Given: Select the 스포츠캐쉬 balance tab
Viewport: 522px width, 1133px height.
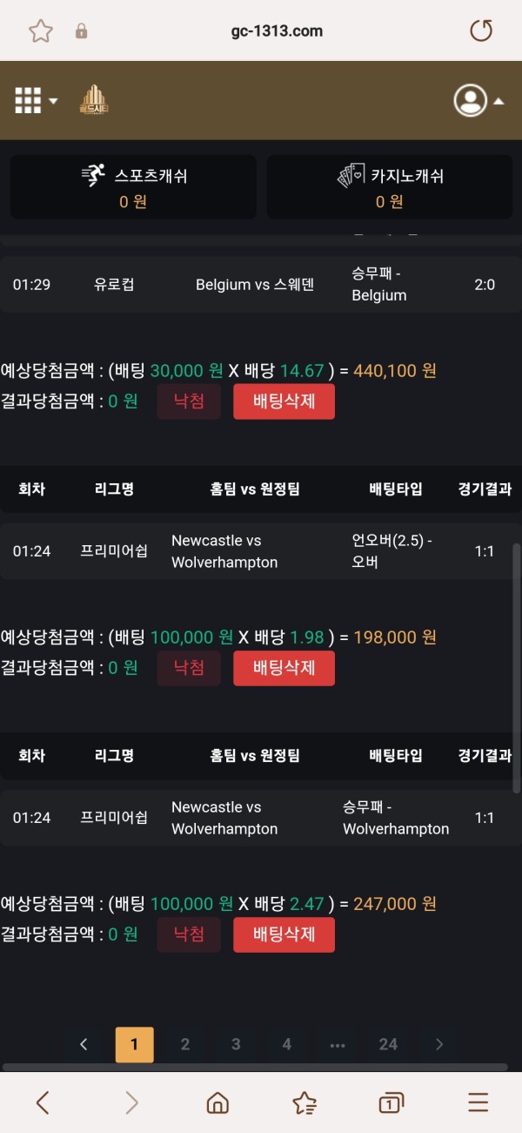Looking at the screenshot, I should point(133,187).
